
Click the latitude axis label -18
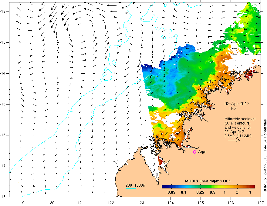click(x=3, y=197)
